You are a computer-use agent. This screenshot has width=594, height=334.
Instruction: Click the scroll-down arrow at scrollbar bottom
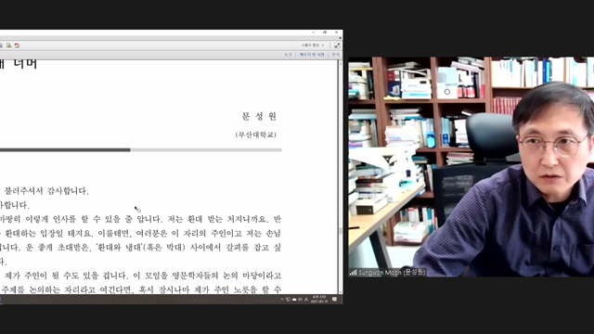click(341, 292)
